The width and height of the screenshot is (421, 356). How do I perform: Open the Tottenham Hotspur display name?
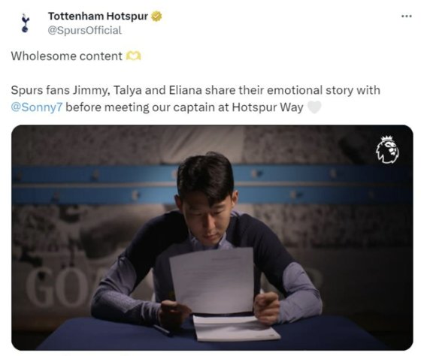tap(98, 16)
